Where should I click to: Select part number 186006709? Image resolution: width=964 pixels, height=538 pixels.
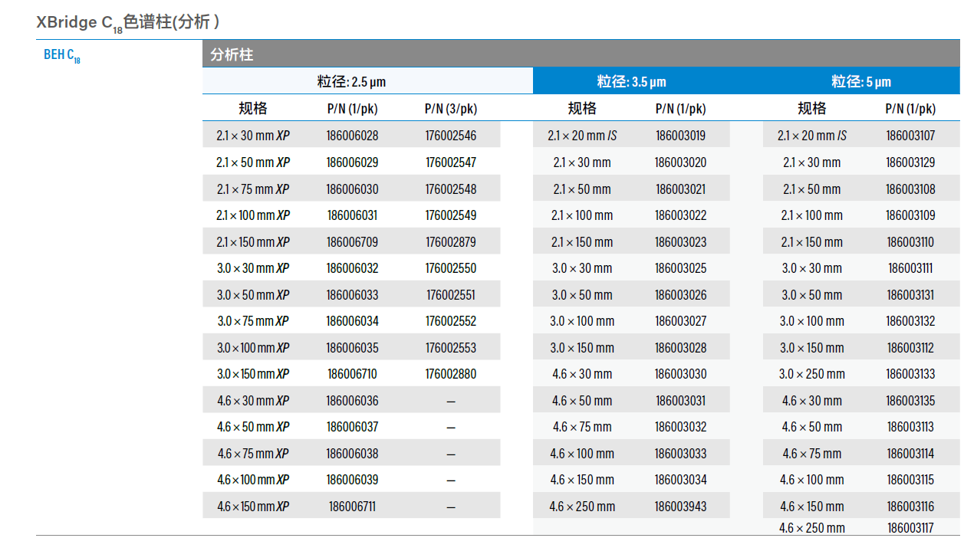(x=352, y=242)
